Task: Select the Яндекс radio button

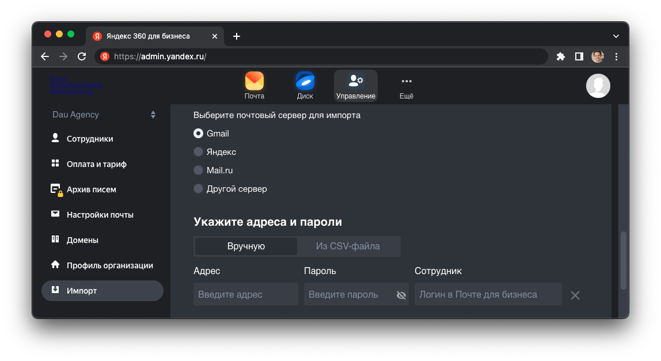Action: (198, 152)
